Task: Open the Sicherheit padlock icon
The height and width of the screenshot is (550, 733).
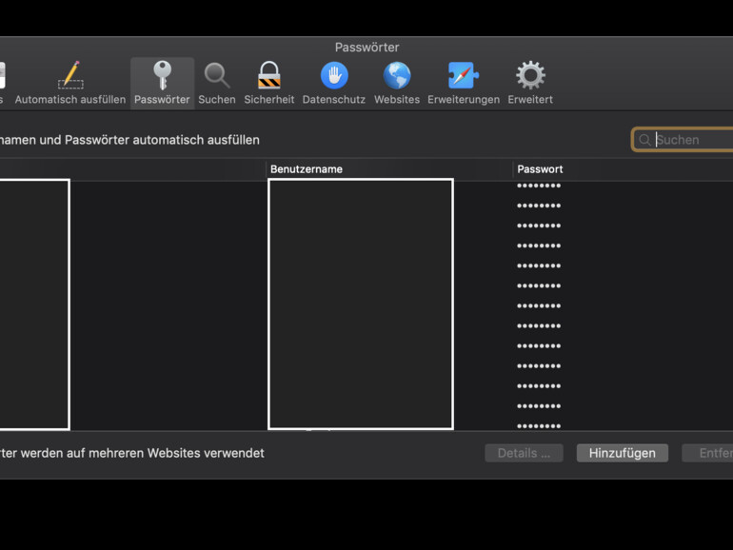Action: pyautogui.click(x=269, y=75)
